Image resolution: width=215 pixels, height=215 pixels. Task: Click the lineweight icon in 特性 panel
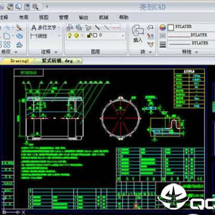click(x=162, y=44)
